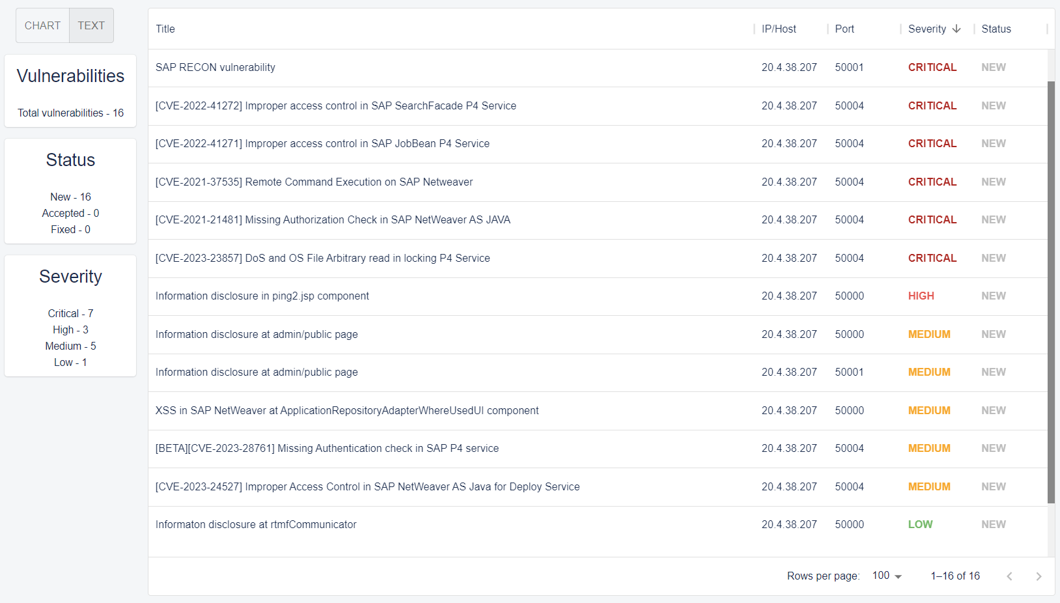Click the Title column header

[165, 29]
